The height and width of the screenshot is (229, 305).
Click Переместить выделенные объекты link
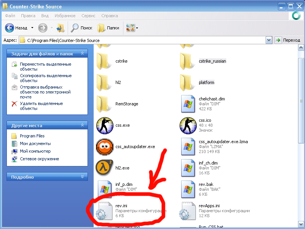coord(45,67)
